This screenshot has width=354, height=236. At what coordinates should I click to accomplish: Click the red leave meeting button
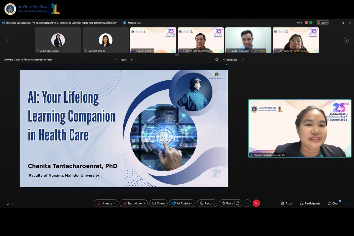tap(256, 203)
